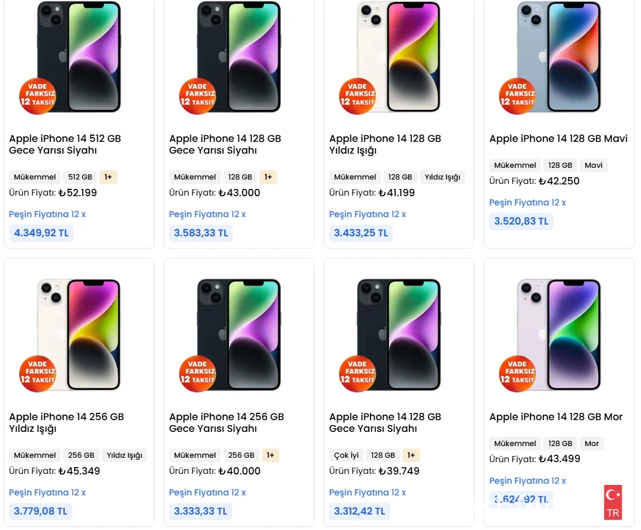This screenshot has width=641, height=530.
Task: Open the Apple iPhone 14 128 GB Mavi product title
Action: point(558,139)
